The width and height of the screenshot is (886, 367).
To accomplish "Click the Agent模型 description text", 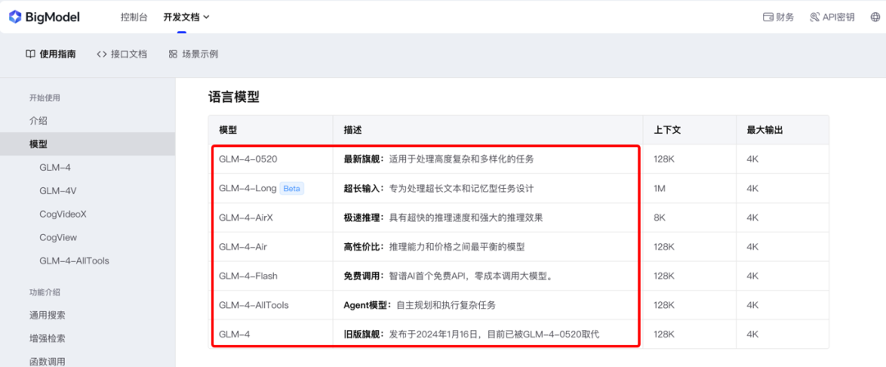I will point(419,305).
